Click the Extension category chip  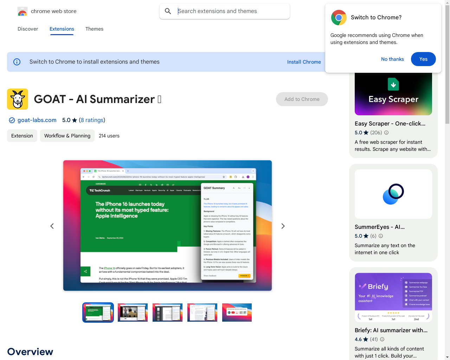[22, 136]
